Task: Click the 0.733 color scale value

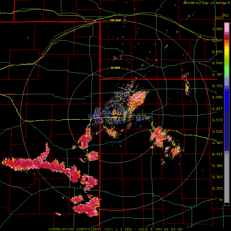Action: point(217,86)
